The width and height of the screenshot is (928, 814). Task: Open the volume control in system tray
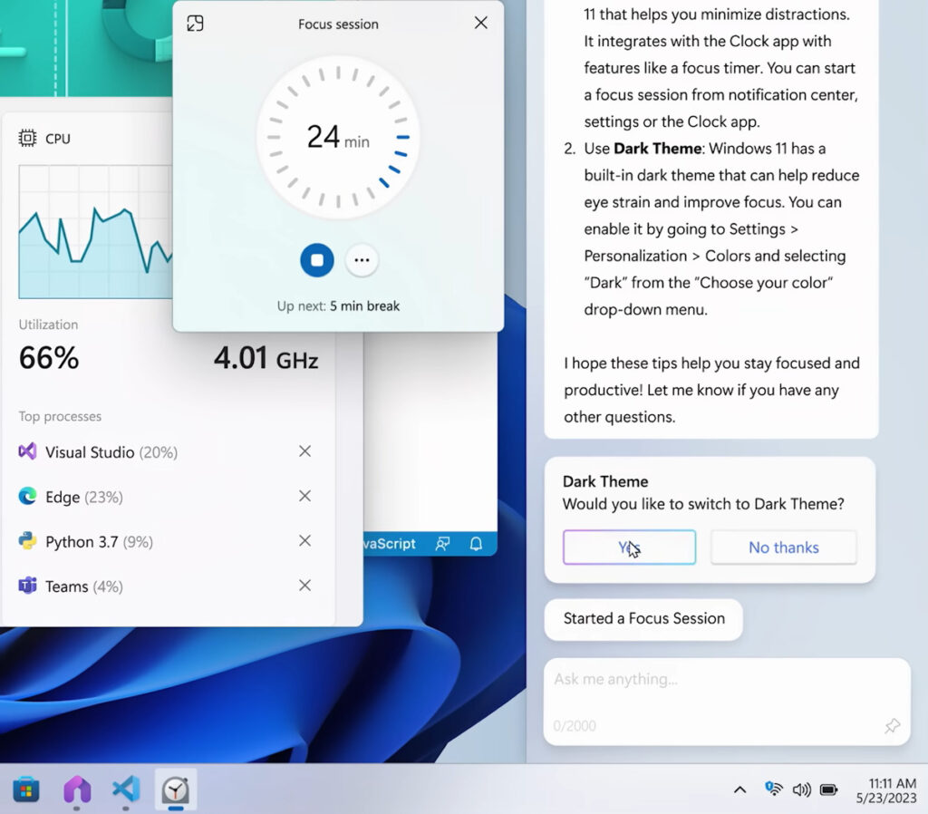point(801,790)
